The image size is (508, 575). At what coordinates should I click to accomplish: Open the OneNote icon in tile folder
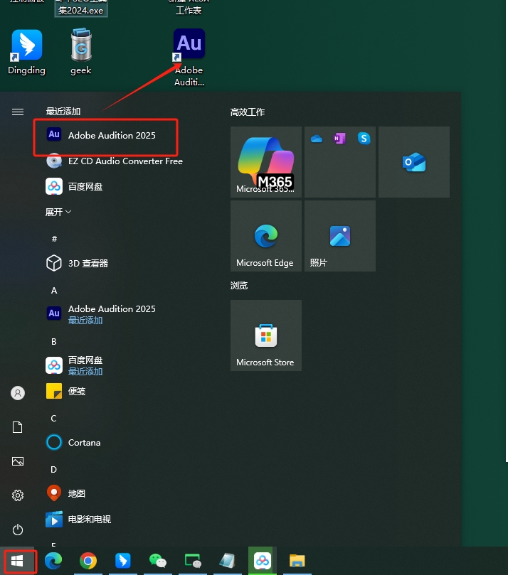click(x=339, y=139)
